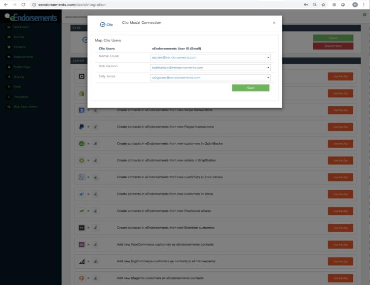
Task: Click the Dashboard chart icon
Action: (9, 27)
